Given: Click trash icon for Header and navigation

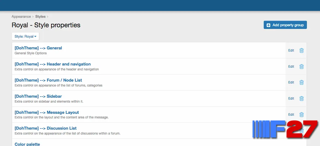Looking at the screenshot, I should pyautogui.click(x=301, y=67).
